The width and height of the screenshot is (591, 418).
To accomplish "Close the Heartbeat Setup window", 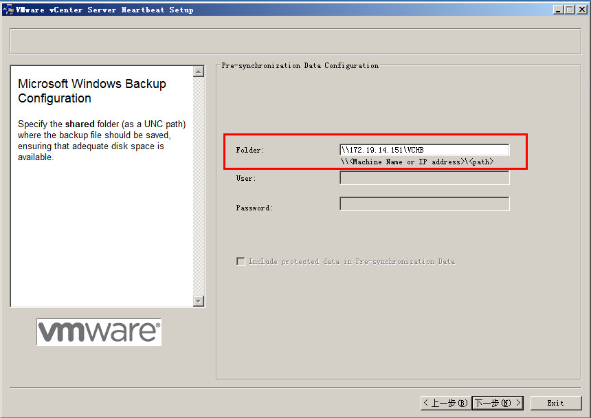I will [582, 10].
